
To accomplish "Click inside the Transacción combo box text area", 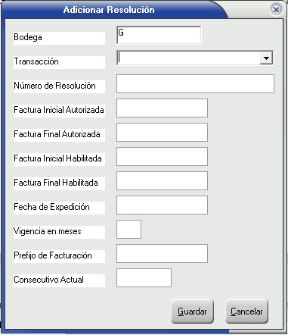I will (x=189, y=58).
